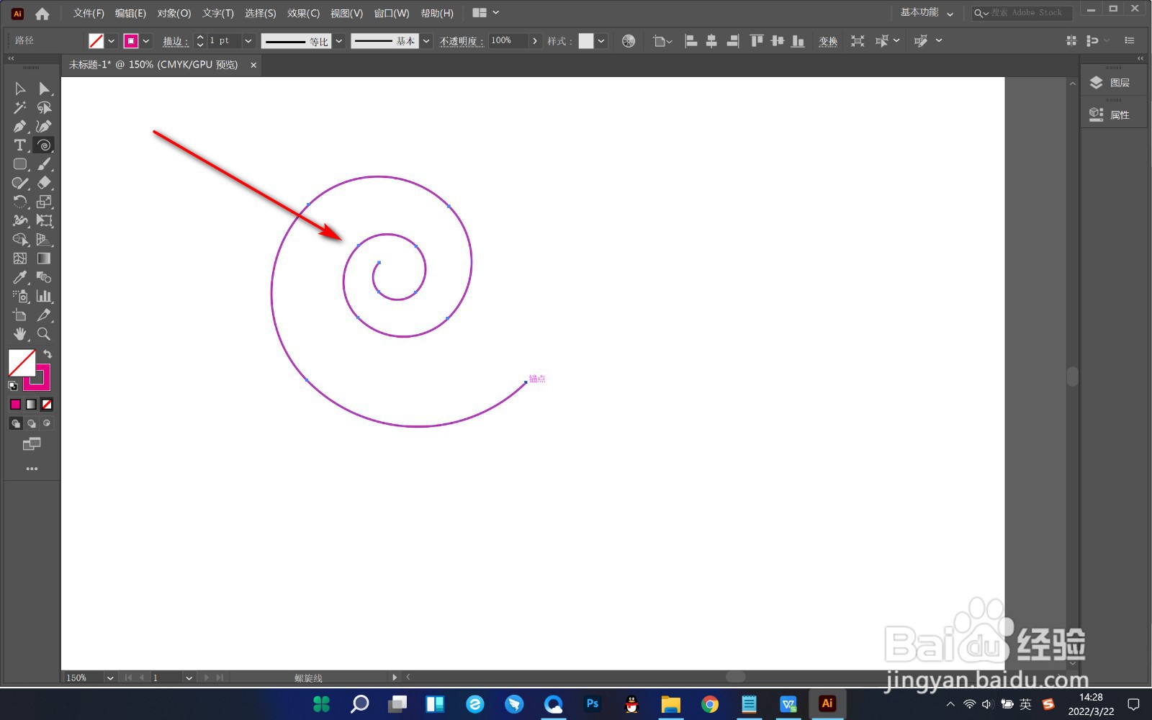The width and height of the screenshot is (1152, 720).
Task: Set paint mode to Gradient
Action: point(31,405)
